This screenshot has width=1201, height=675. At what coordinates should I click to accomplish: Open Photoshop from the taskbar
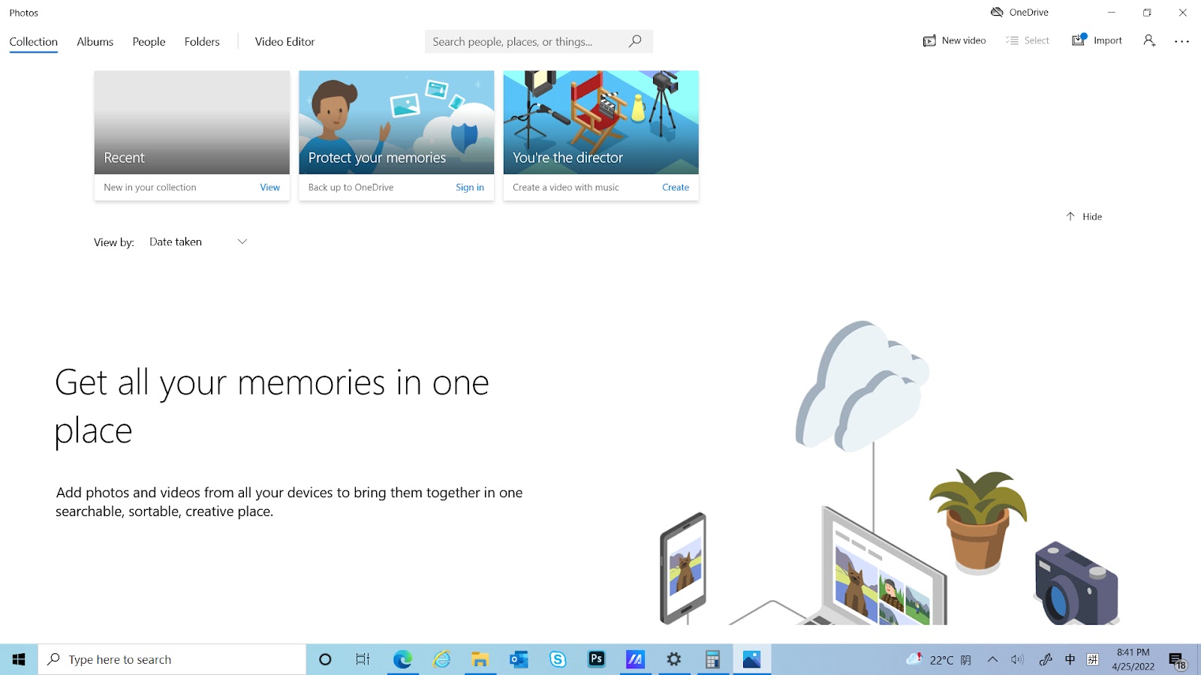click(597, 659)
